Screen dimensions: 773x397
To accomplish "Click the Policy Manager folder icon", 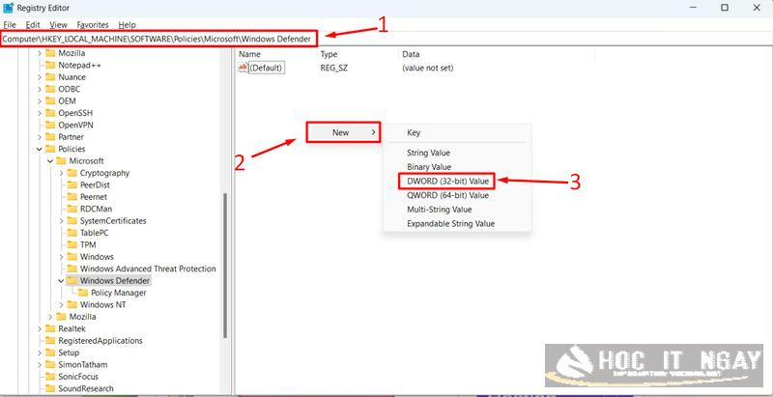I will tap(83, 293).
